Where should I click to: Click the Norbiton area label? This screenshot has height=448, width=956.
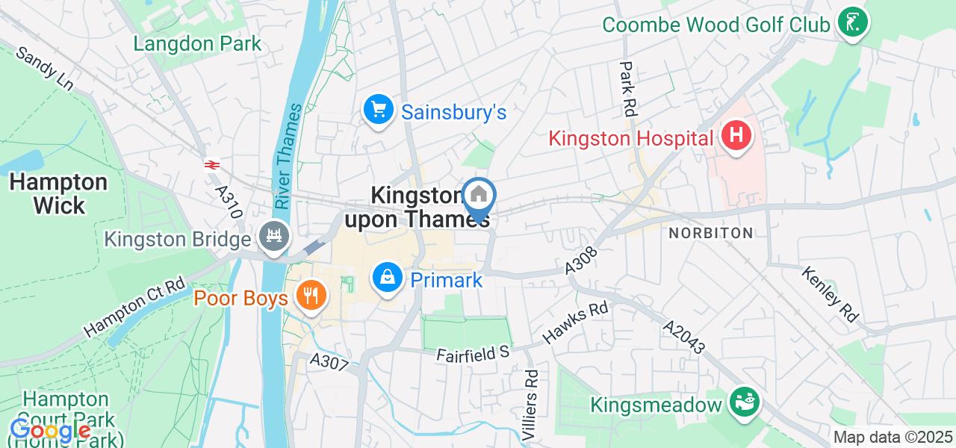coord(711,234)
